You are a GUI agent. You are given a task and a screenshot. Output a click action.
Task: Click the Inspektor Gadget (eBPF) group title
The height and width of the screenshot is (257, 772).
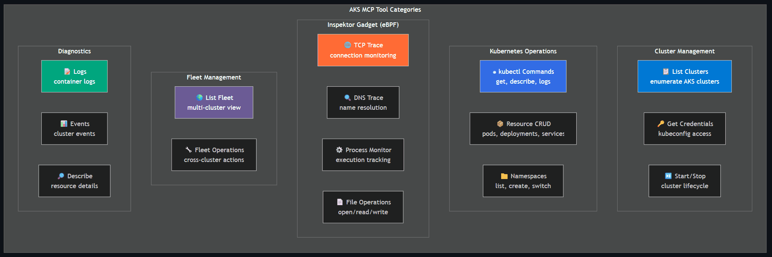point(363,25)
